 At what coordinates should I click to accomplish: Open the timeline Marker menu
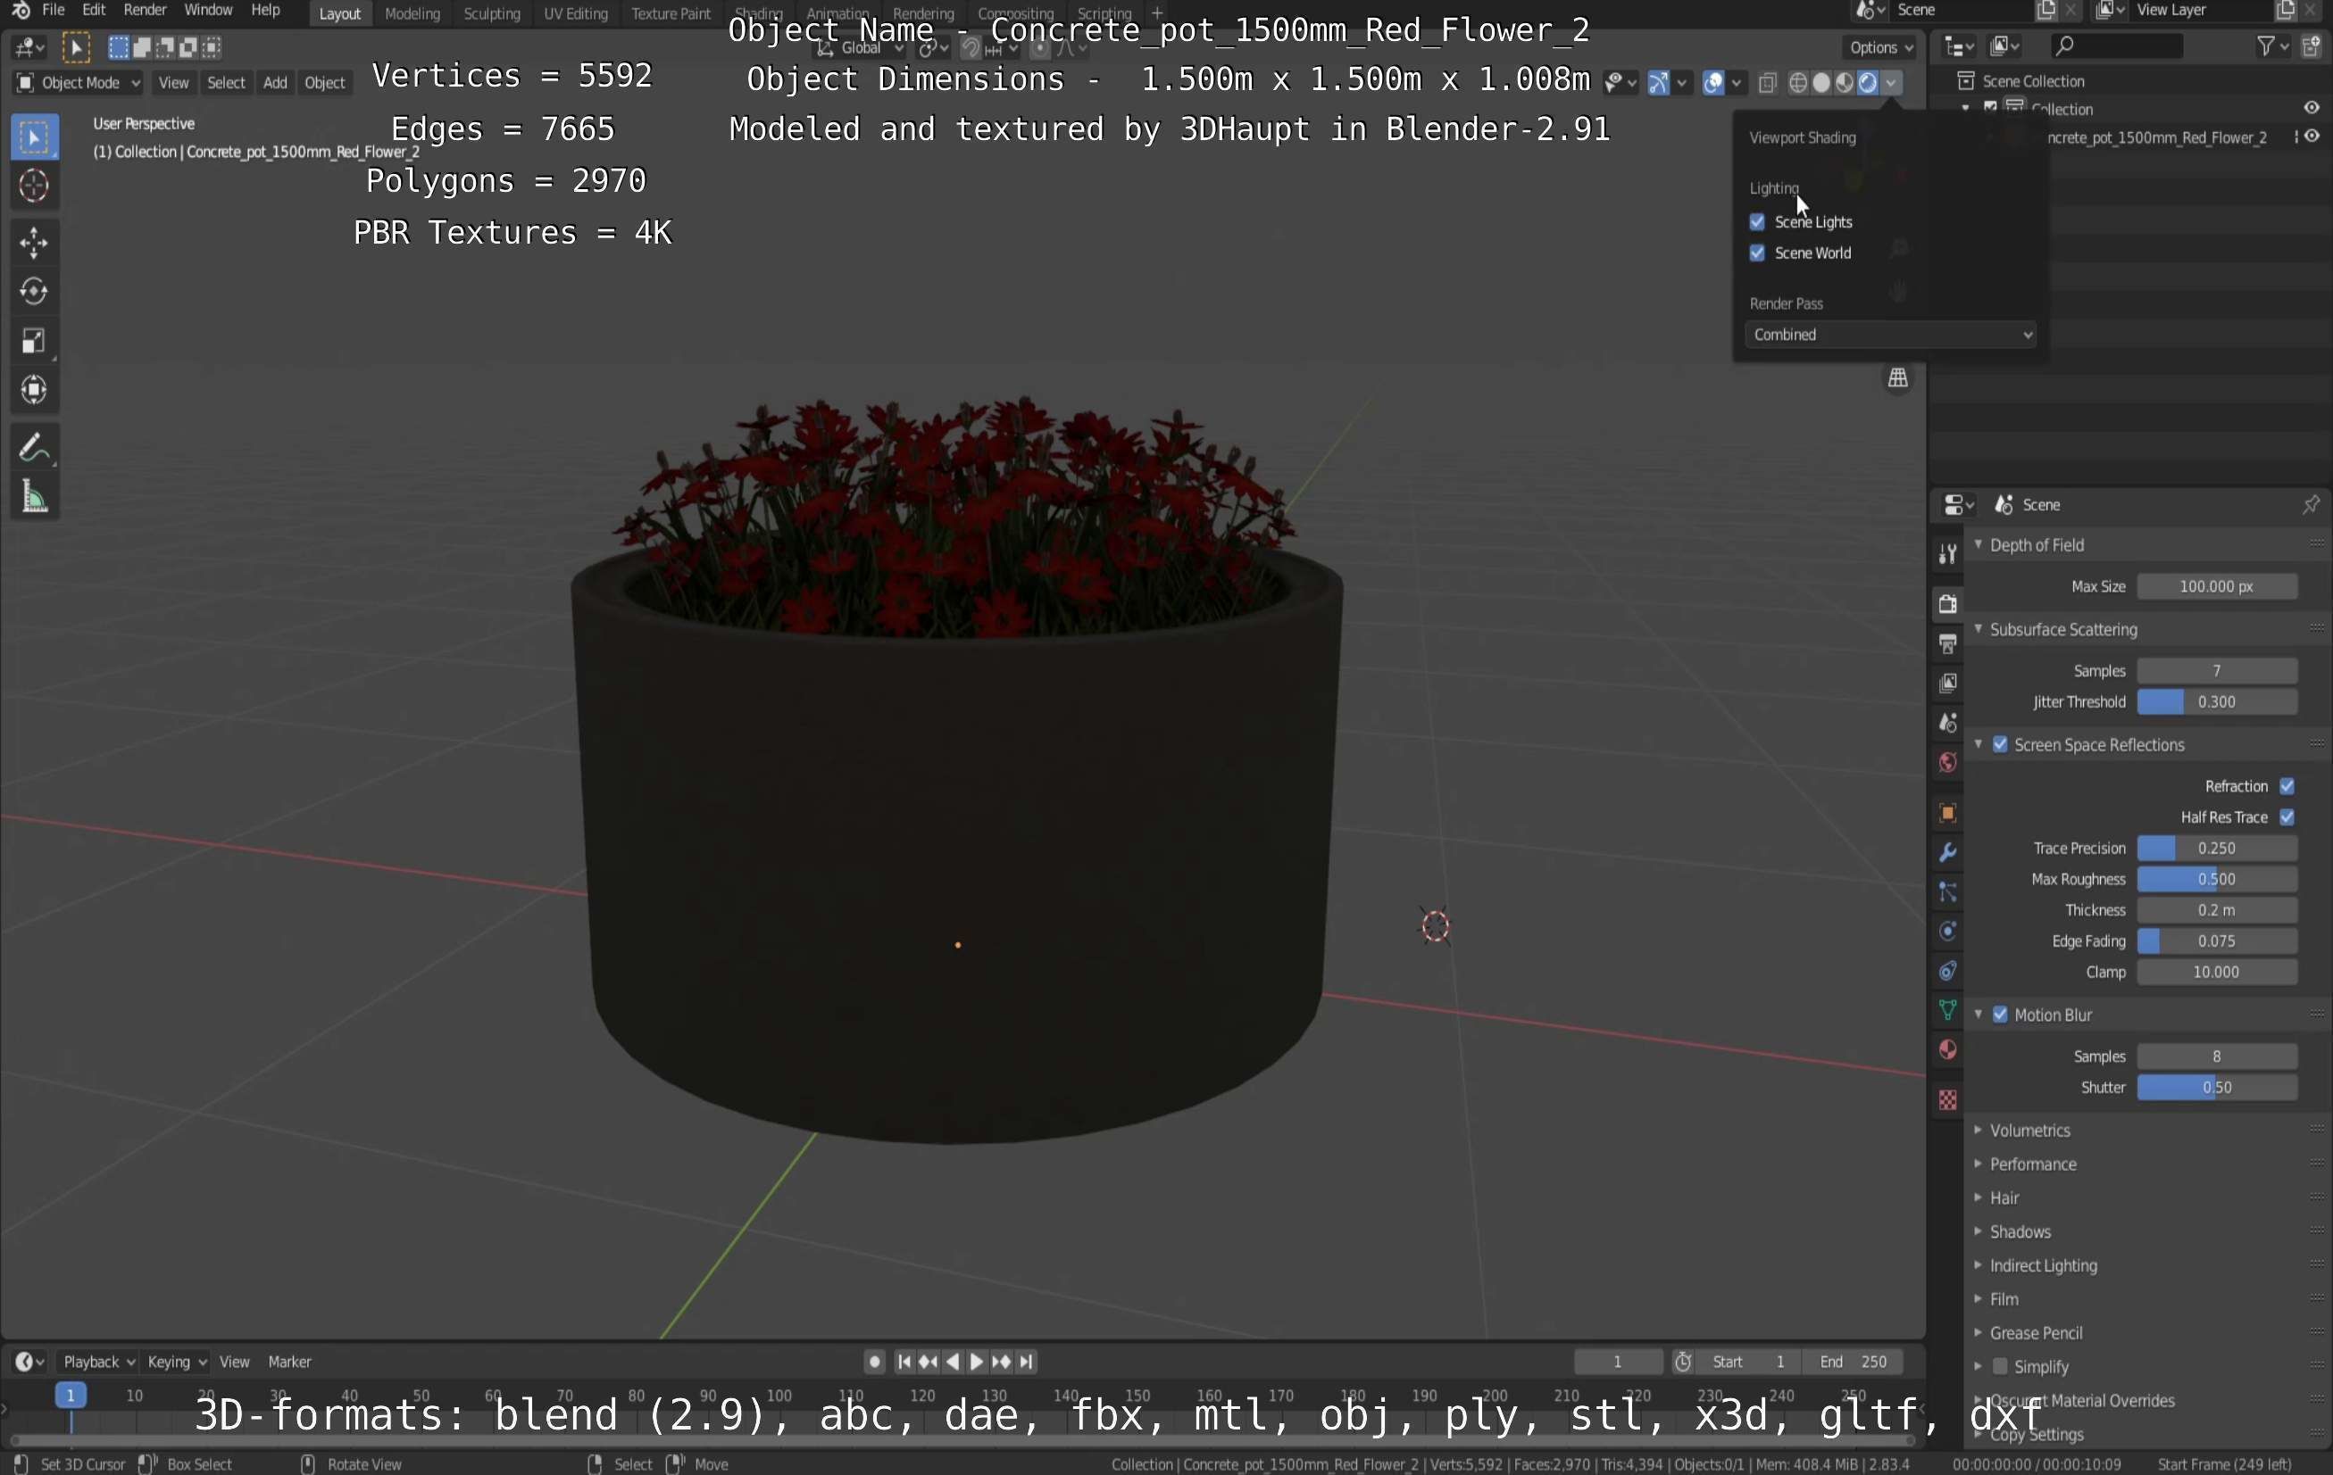click(x=289, y=1362)
